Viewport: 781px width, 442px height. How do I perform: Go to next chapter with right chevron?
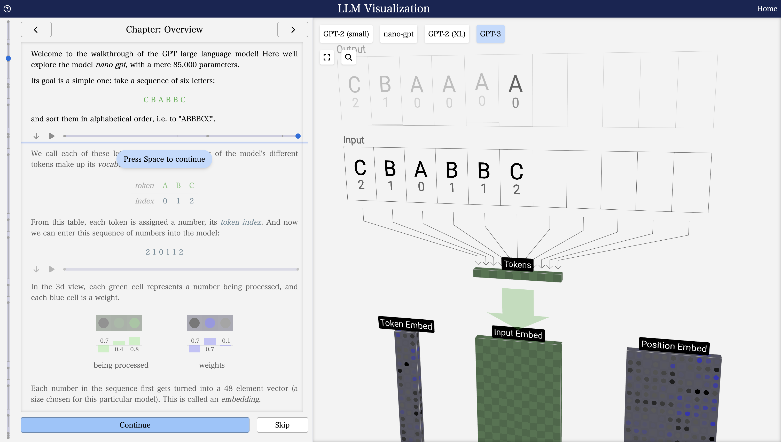(292, 29)
